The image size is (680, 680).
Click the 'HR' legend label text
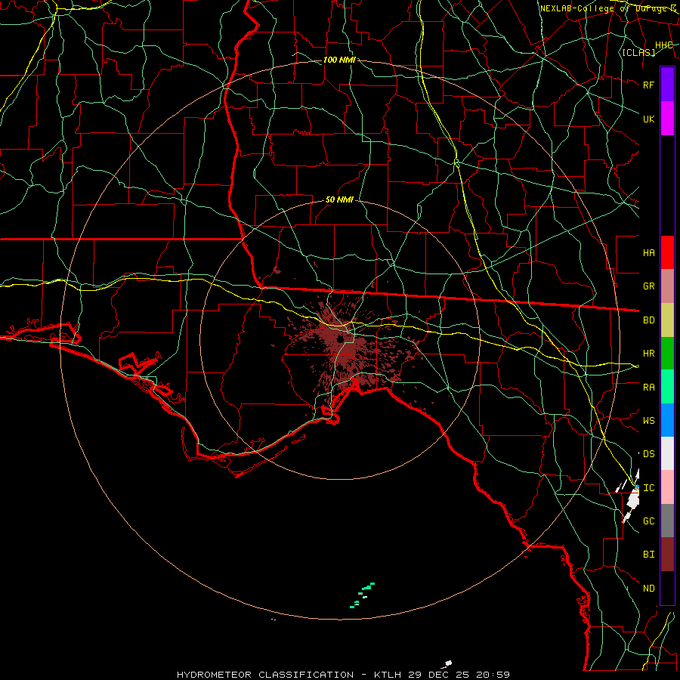pos(649,354)
